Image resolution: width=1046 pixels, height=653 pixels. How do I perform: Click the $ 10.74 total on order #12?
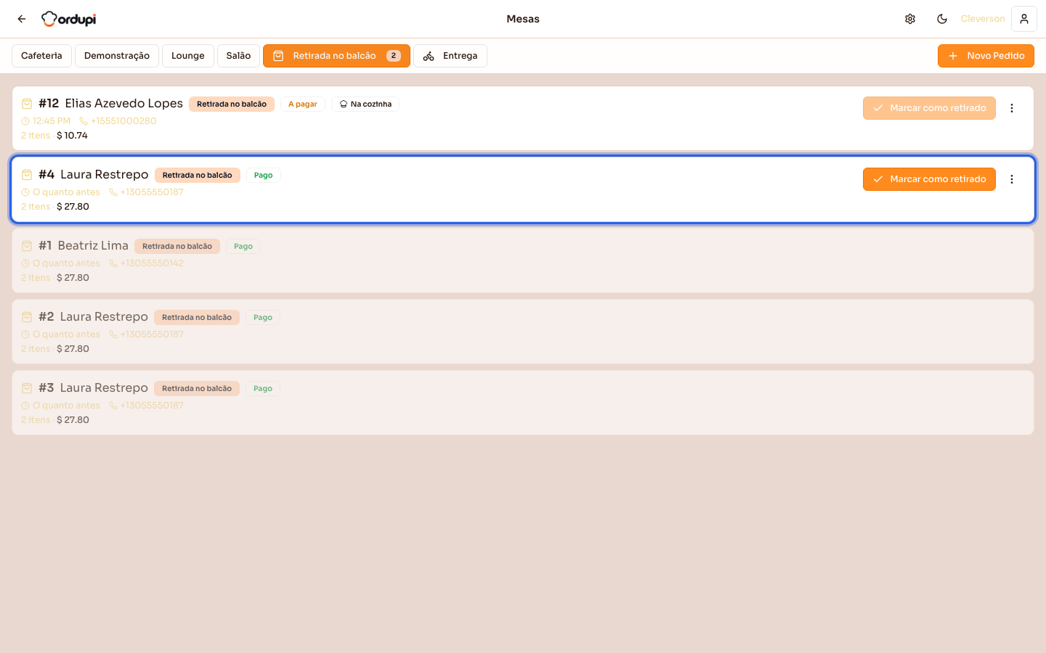tap(72, 136)
